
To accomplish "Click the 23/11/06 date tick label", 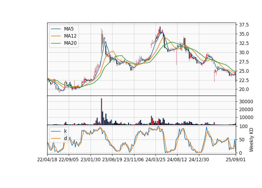I will [x=134, y=160].
